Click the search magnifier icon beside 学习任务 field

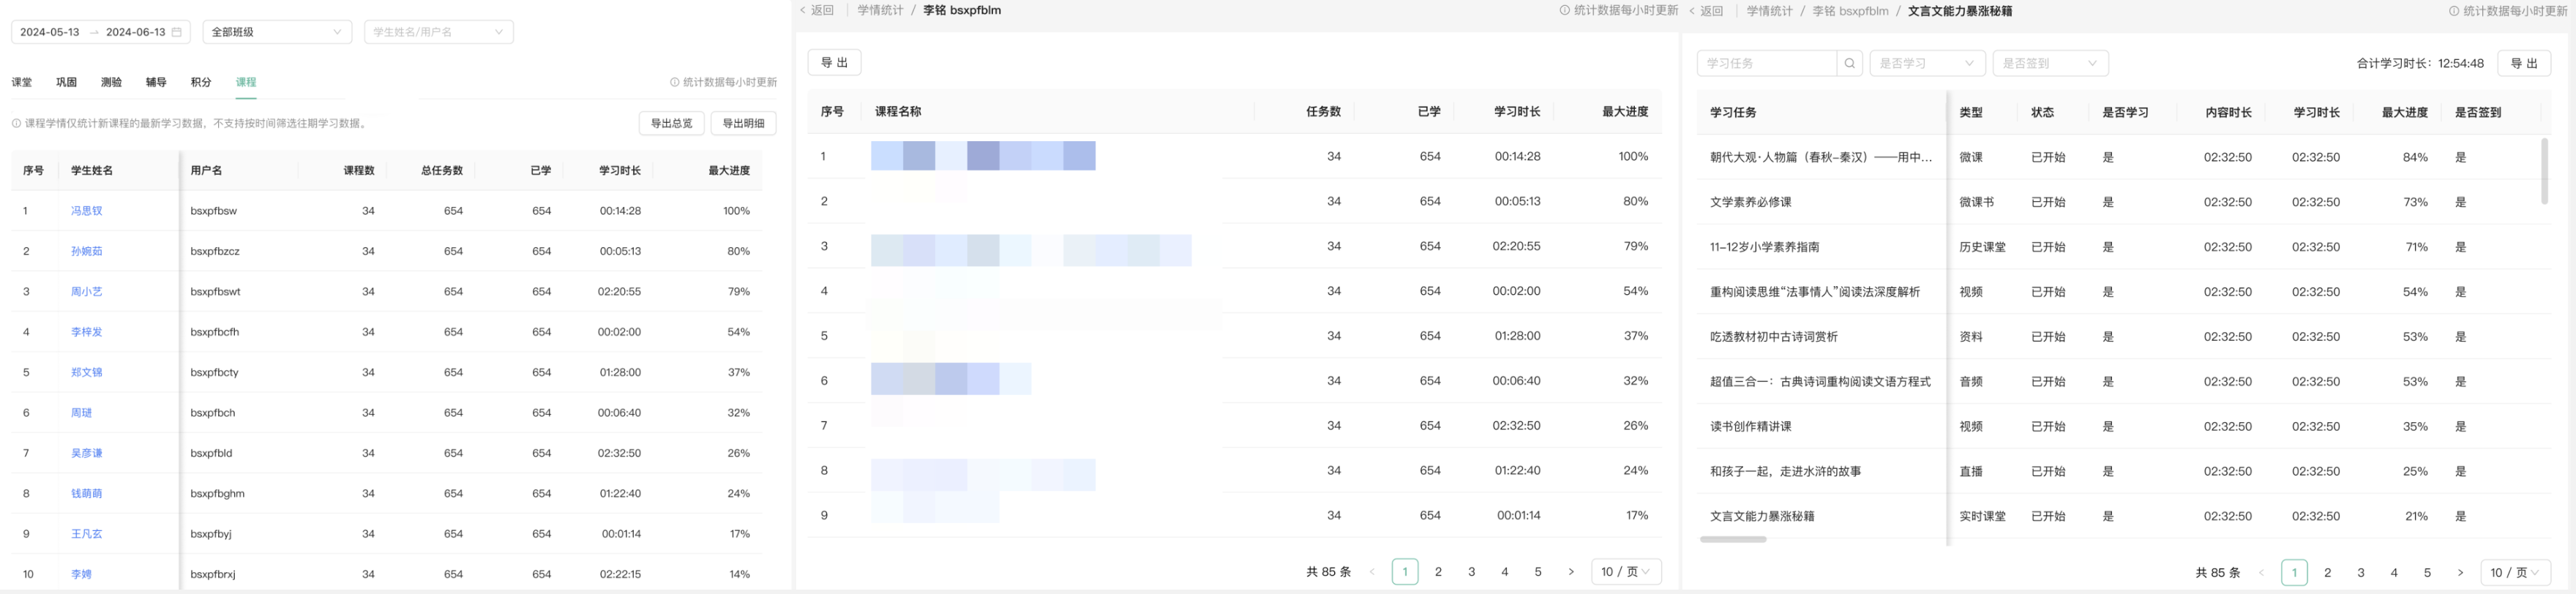[x=1850, y=63]
